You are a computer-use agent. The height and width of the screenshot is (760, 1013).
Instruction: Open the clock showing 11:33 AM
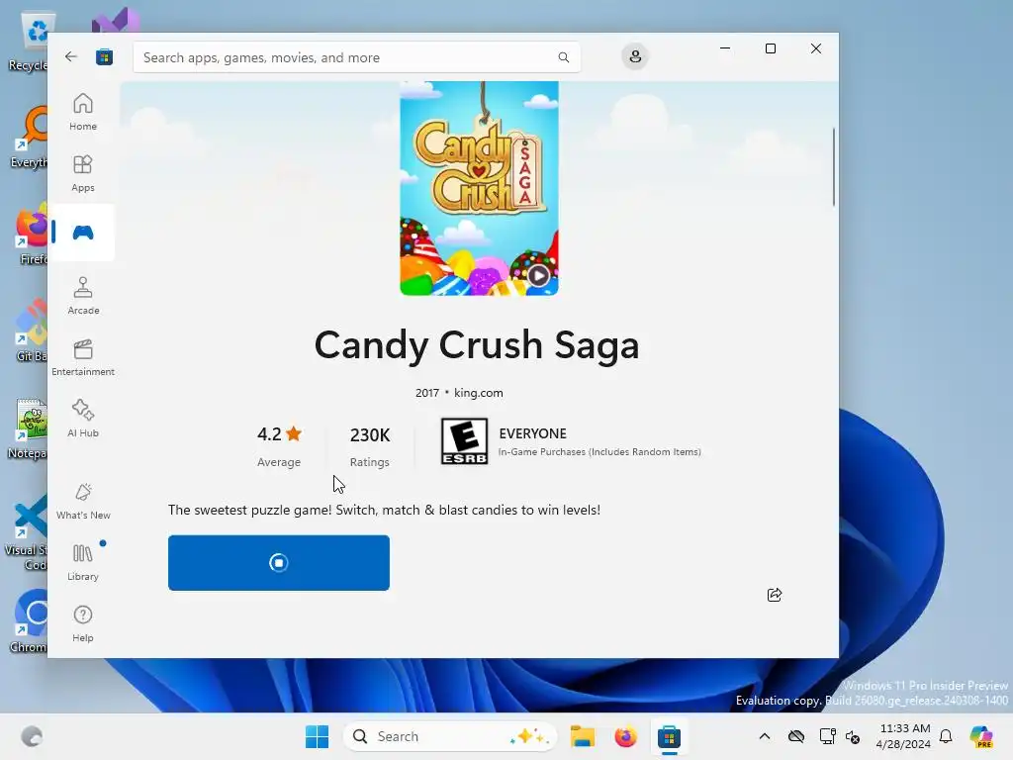[x=903, y=736]
